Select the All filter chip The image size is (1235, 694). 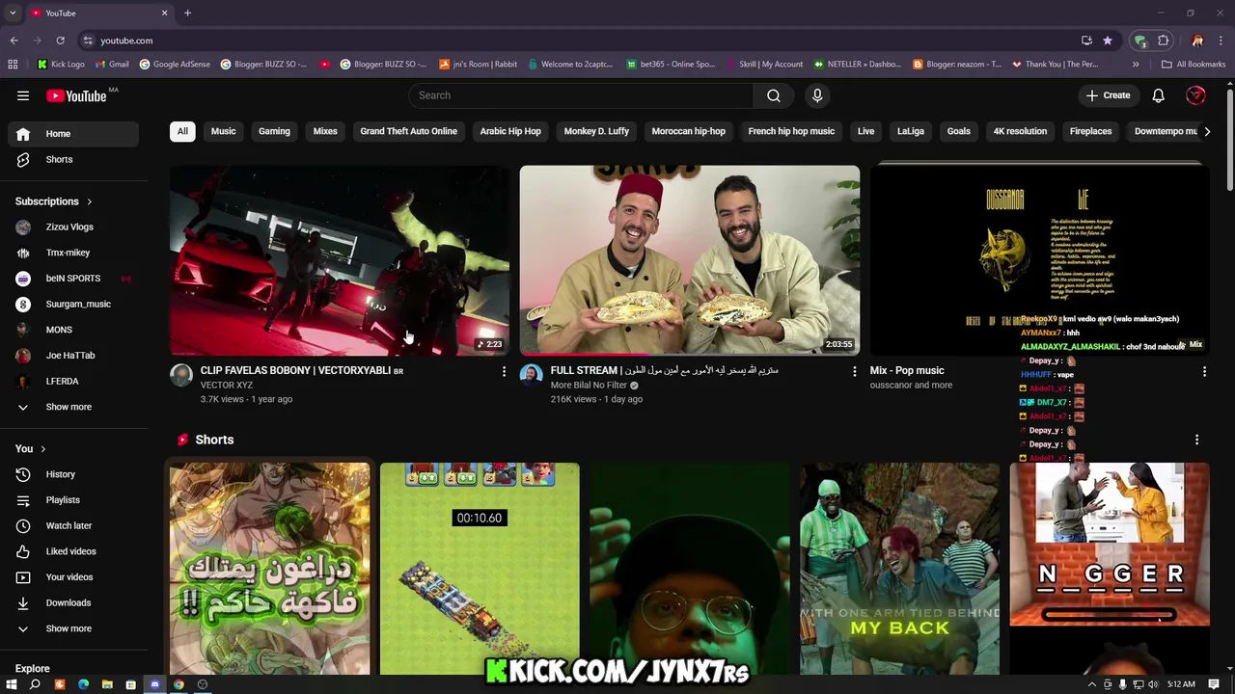(x=182, y=131)
